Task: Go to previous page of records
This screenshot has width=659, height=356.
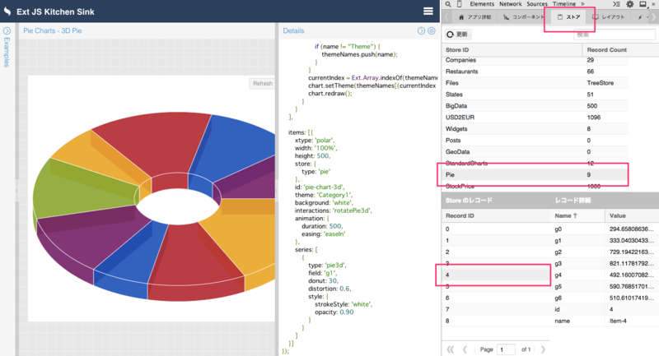Action: 465,349
